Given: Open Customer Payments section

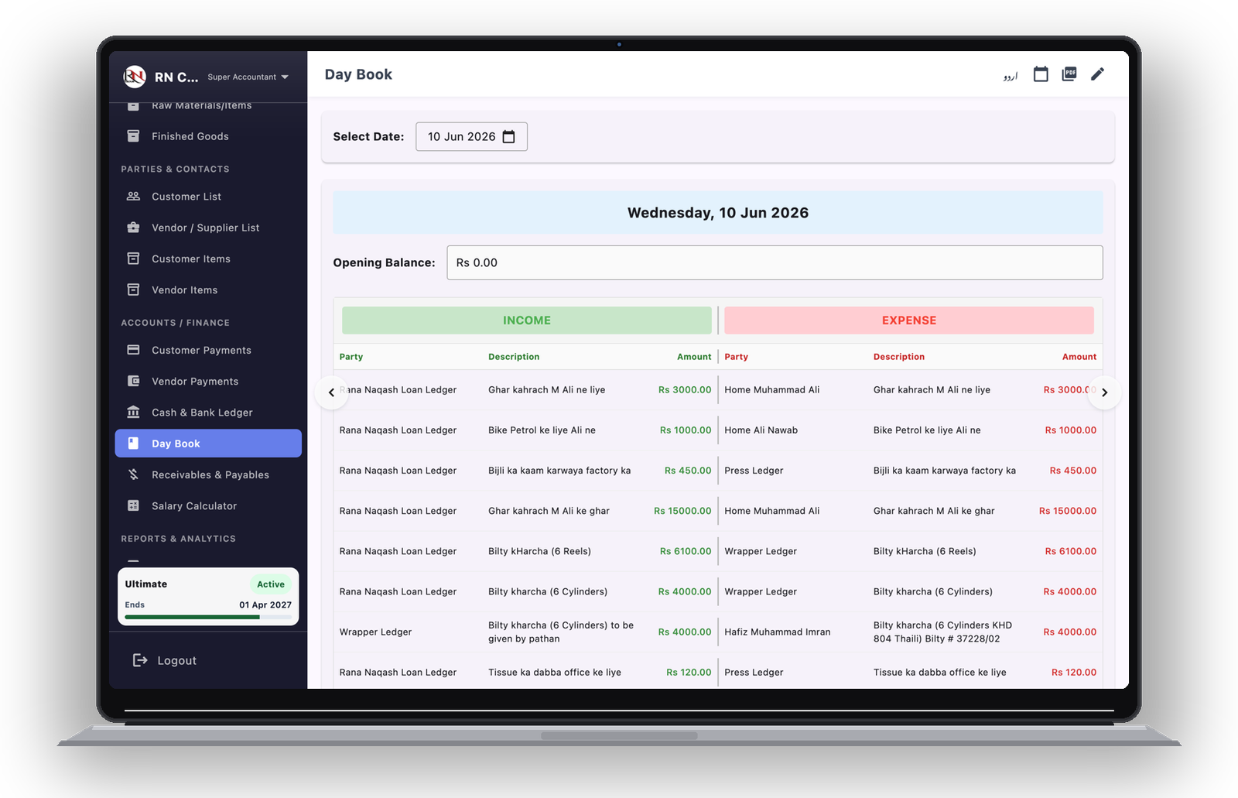Looking at the screenshot, I should coord(208,350).
